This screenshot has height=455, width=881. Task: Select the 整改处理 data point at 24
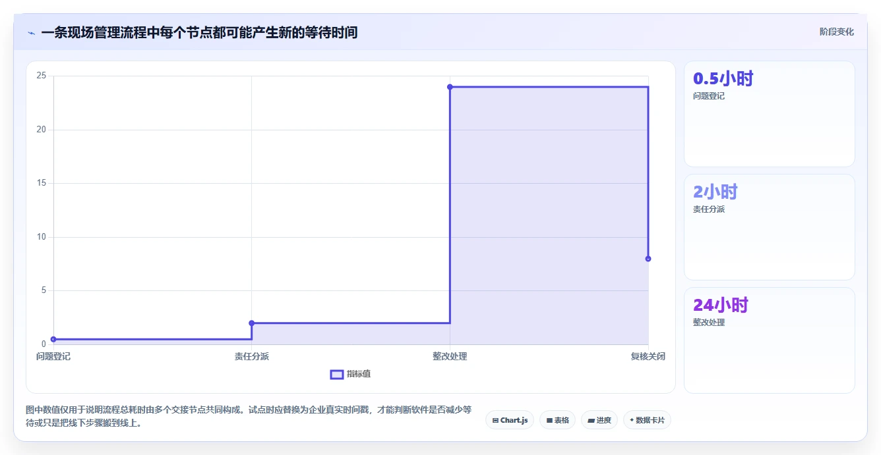(x=450, y=87)
